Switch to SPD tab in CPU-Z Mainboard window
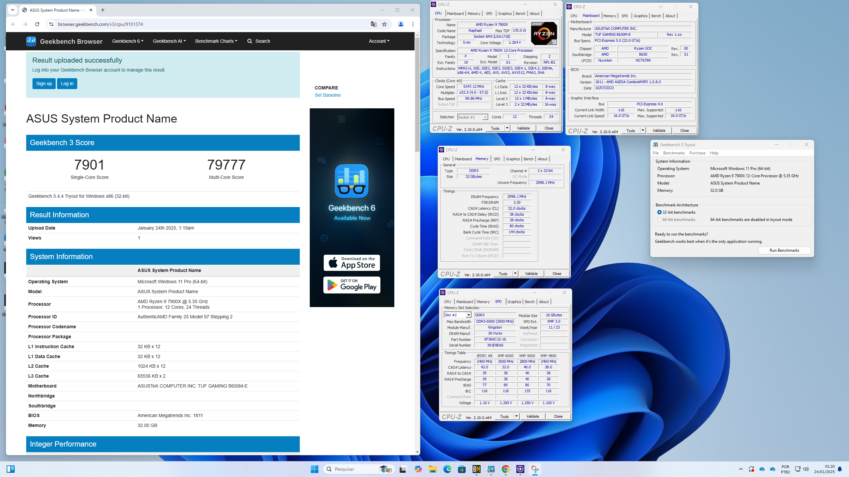This screenshot has height=477, width=849. coord(624,16)
